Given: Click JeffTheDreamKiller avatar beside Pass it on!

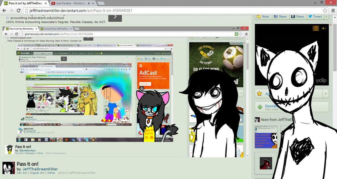Looking at the screenshot, I should [9, 168].
